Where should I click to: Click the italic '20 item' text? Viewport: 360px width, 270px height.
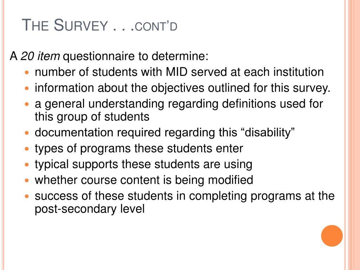(x=40, y=56)
